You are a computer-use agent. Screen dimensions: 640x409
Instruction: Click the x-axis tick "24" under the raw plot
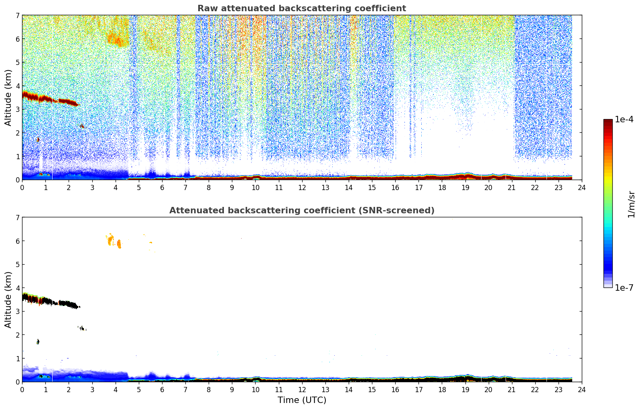[582, 188]
